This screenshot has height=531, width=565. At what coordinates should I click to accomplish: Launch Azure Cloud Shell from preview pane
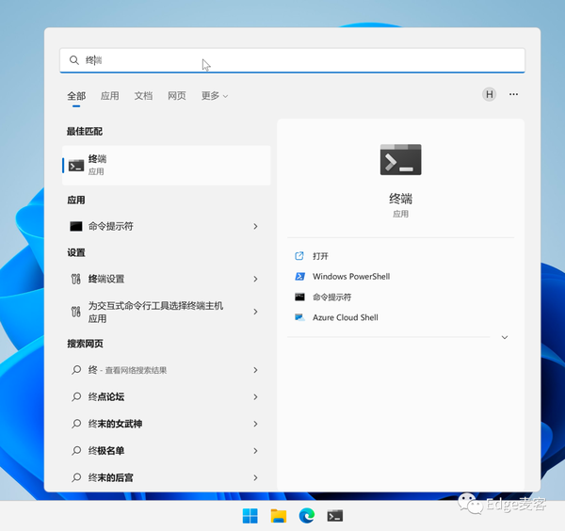[346, 317]
